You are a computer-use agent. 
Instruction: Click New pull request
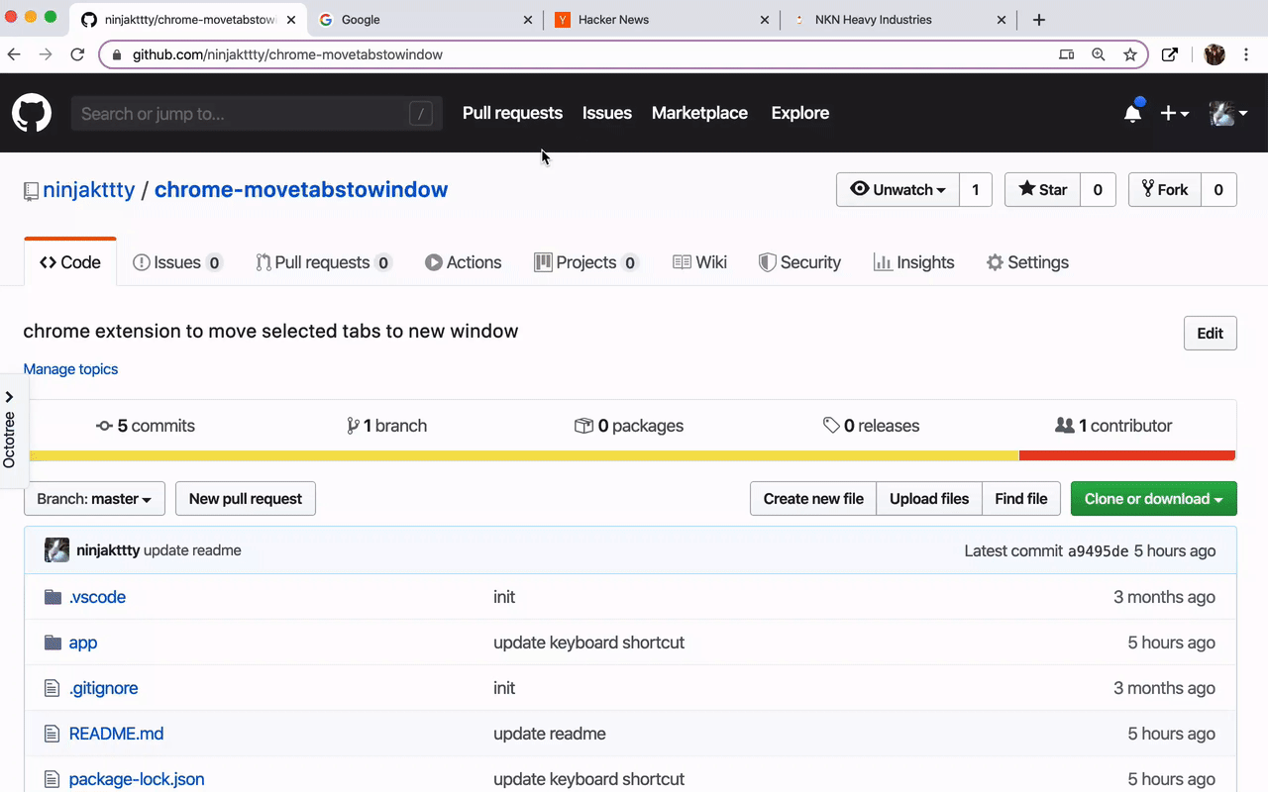point(246,499)
